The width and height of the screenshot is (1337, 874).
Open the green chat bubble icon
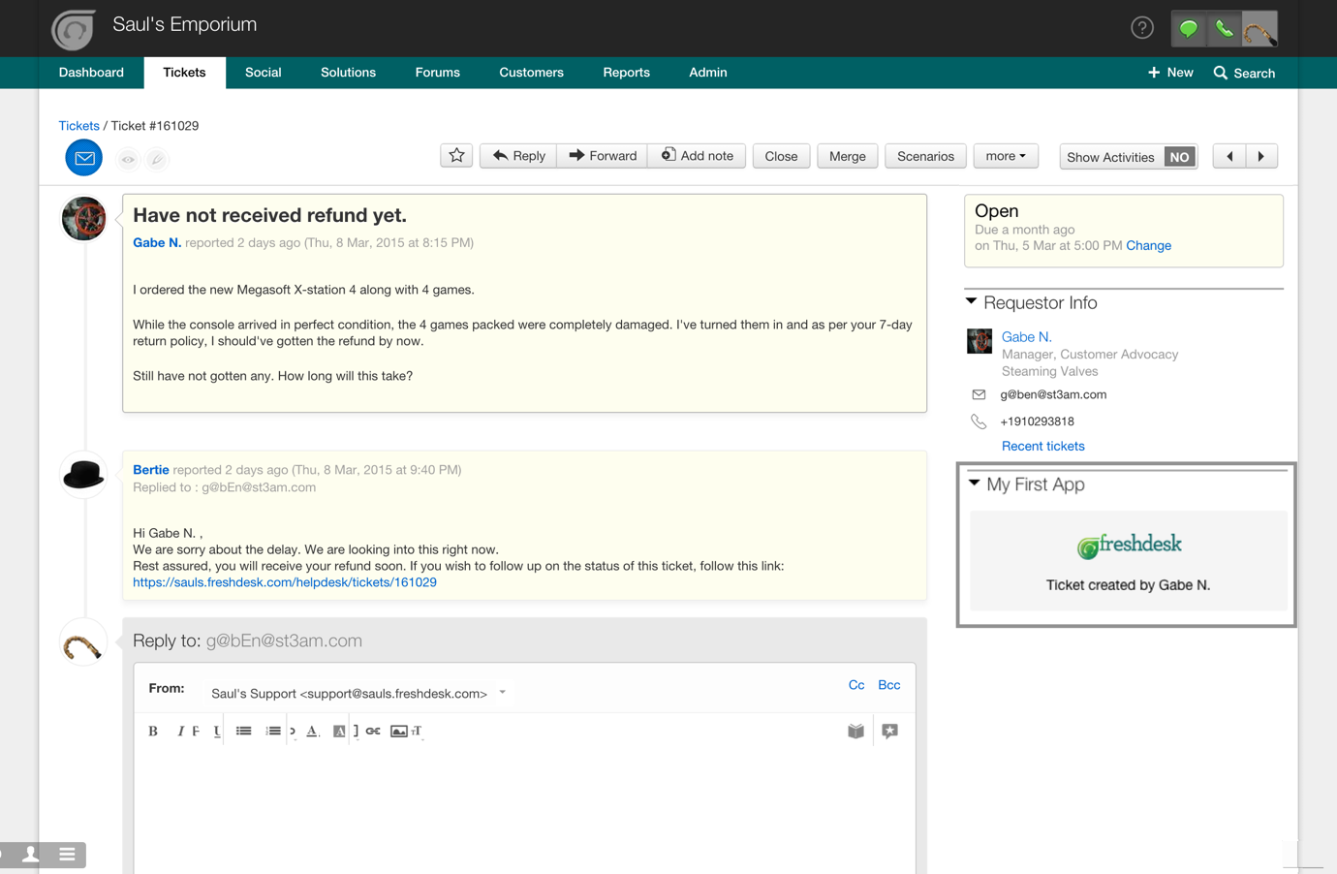click(1189, 29)
